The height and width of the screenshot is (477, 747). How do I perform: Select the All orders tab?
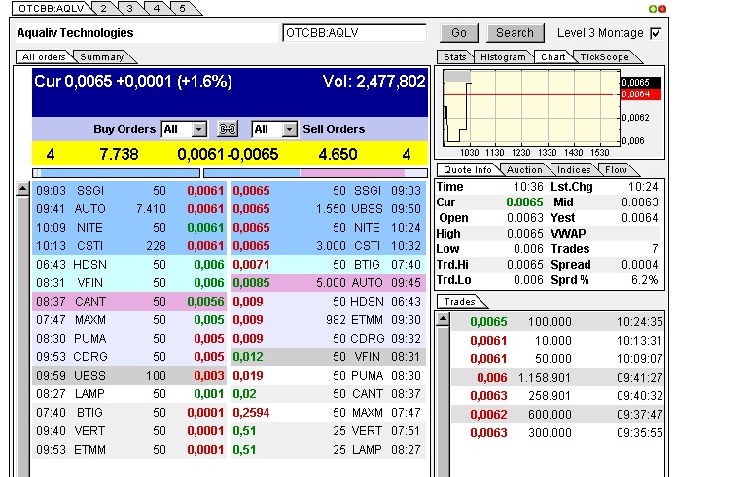click(x=44, y=56)
